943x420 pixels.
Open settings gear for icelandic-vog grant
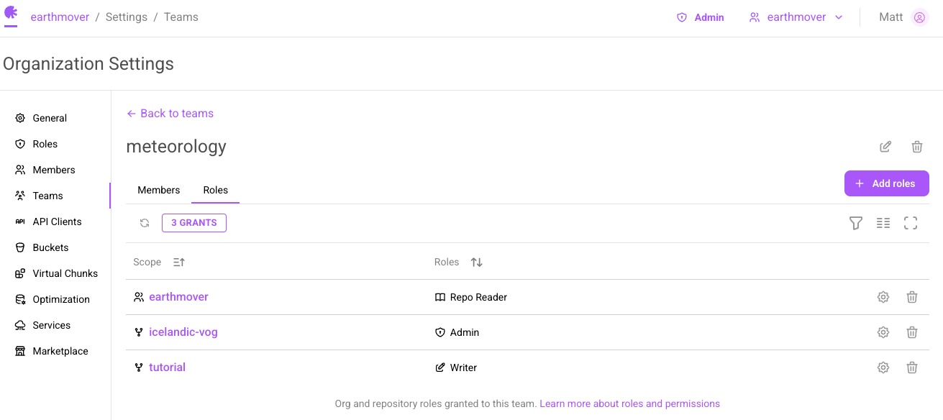[x=883, y=332]
